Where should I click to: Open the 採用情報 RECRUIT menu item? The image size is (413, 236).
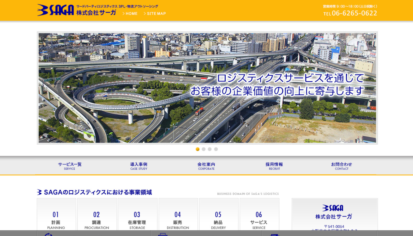coord(274,166)
